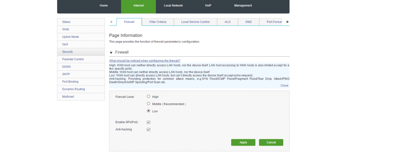This screenshot has height=154, width=405.
Task: Open the Management top menu
Action: click(x=243, y=6)
